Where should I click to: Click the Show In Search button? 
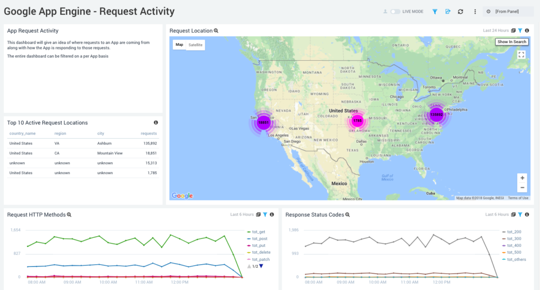tap(512, 42)
